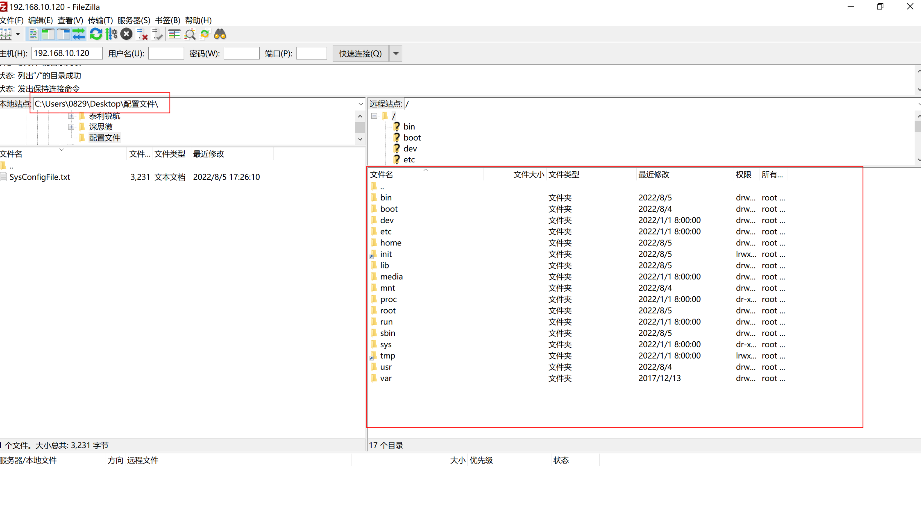The image size is (921, 527).
Task: Cancel the current operation
Action: (126, 34)
